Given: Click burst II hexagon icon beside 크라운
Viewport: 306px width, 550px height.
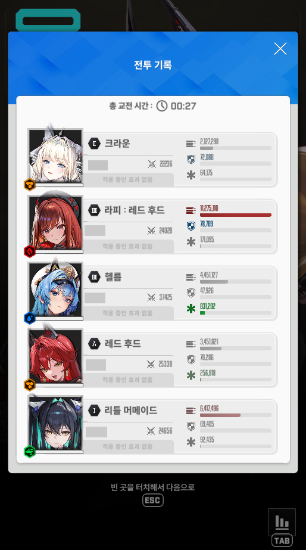Looking at the screenshot, I should [x=94, y=144].
